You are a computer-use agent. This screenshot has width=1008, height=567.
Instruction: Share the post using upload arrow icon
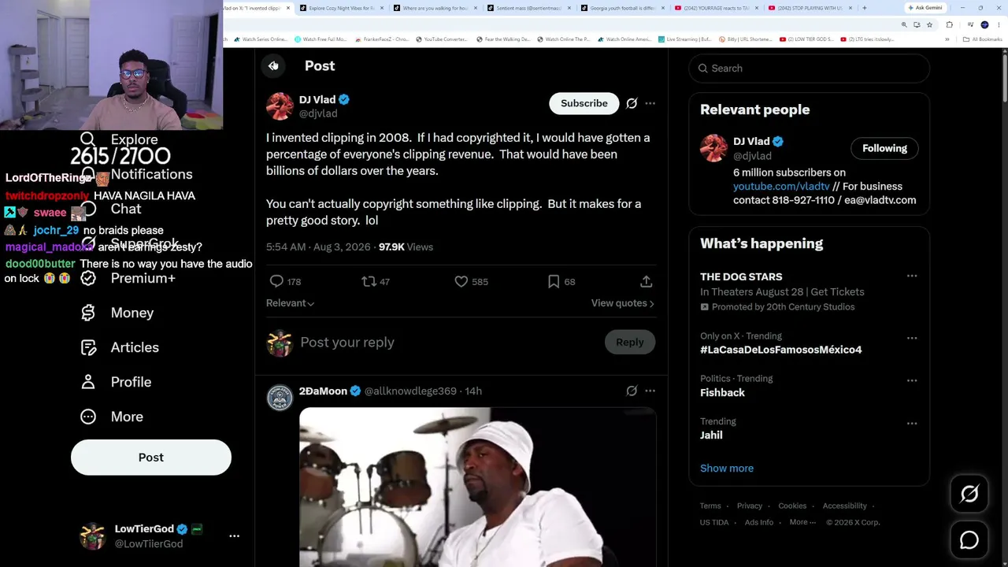[x=646, y=281]
